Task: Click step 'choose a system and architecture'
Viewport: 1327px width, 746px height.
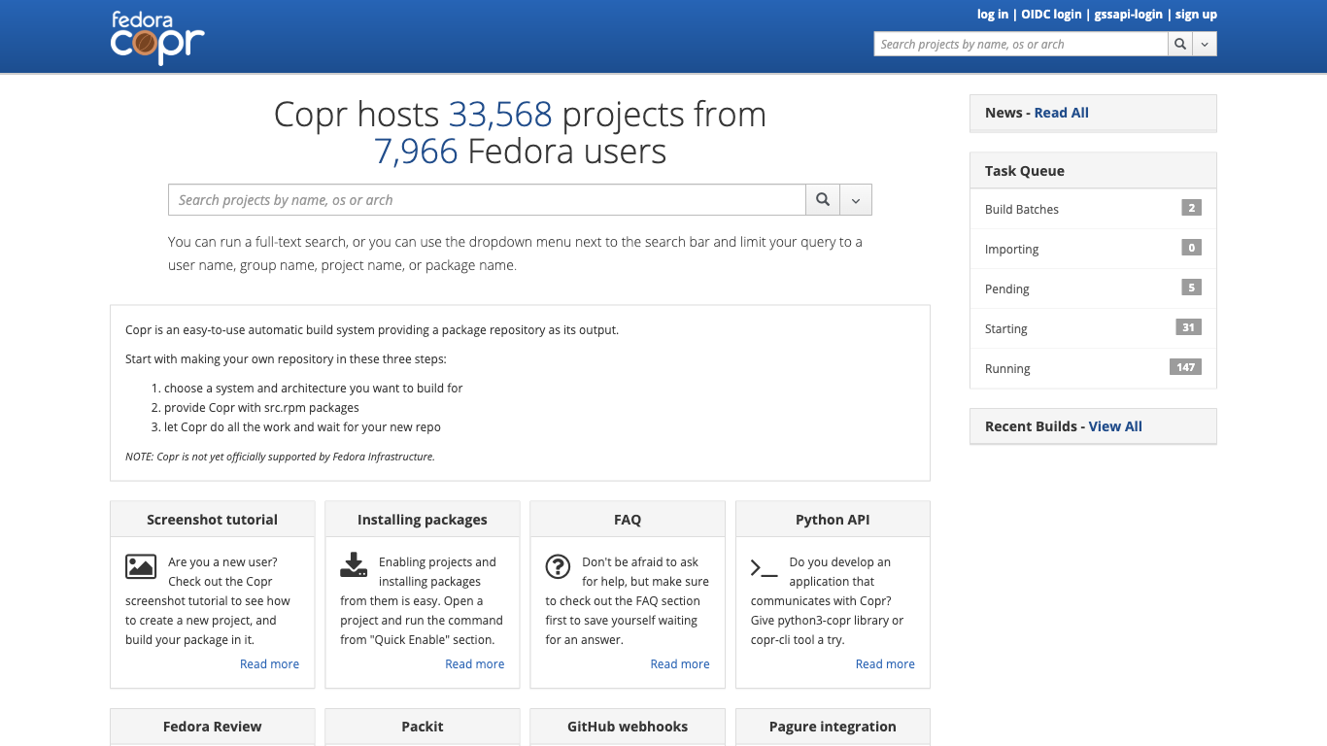Action: pos(313,389)
